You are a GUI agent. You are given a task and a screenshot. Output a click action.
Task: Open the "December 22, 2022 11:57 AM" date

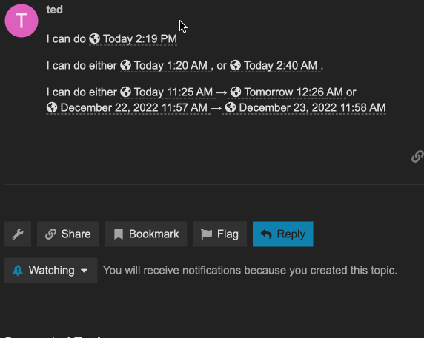point(128,108)
